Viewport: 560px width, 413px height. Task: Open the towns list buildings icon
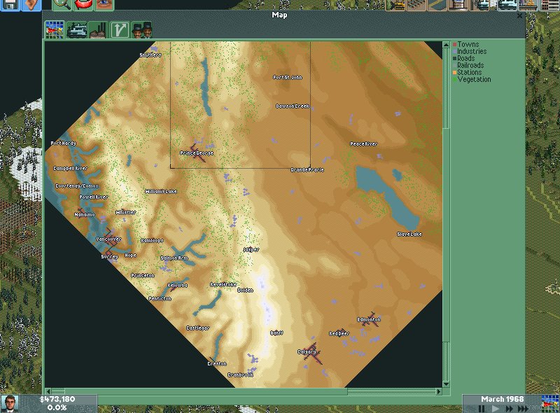click(x=549, y=5)
